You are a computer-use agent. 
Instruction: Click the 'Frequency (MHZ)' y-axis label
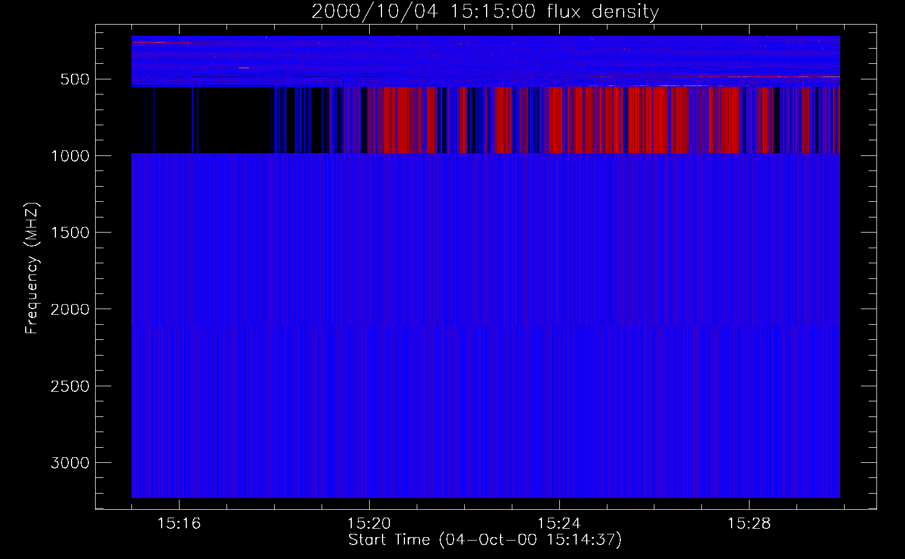click(x=32, y=268)
